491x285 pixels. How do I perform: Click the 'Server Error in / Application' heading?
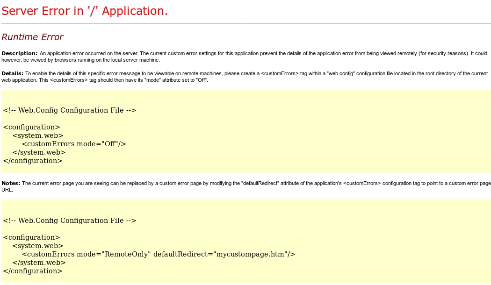click(85, 11)
